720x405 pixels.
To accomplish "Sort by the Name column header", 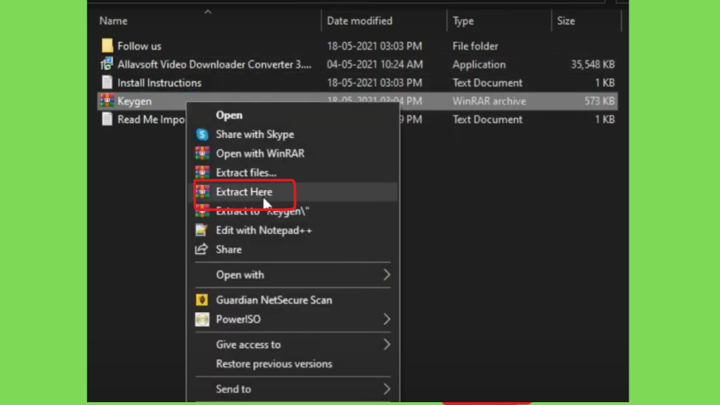I will coord(113,20).
